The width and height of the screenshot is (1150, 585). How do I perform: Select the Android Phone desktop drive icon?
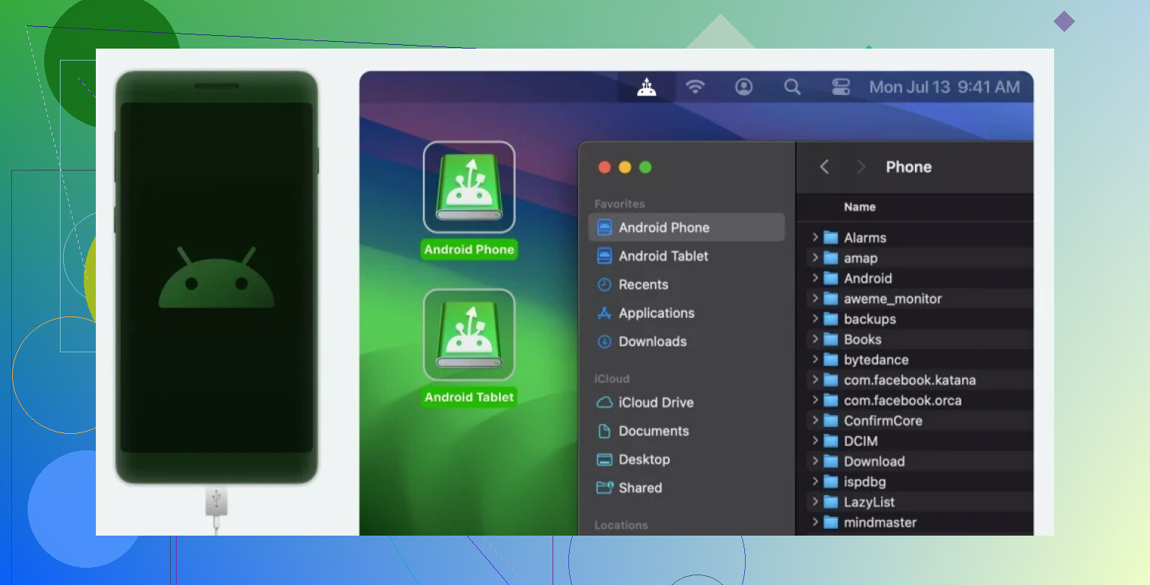(469, 187)
